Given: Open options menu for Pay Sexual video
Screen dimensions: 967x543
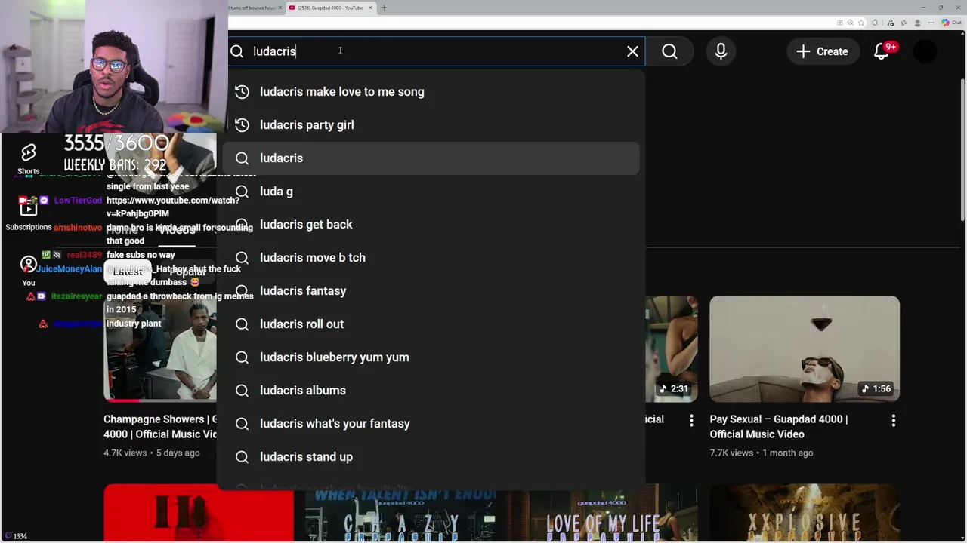Looking at the screenshot, I should click(x=894, y=421).
